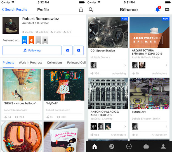Switch to Followed Collections tab

coord(77,63)
